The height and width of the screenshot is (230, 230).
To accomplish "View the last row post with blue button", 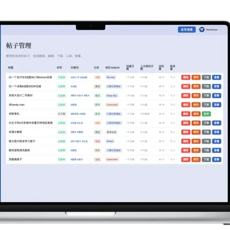I will 217,159.
